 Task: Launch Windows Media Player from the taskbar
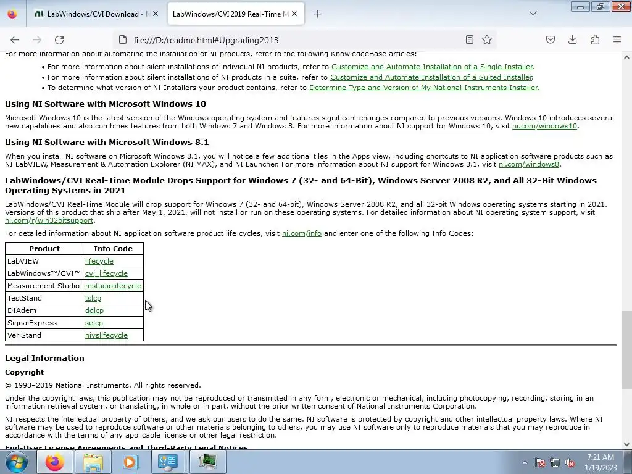130,462
